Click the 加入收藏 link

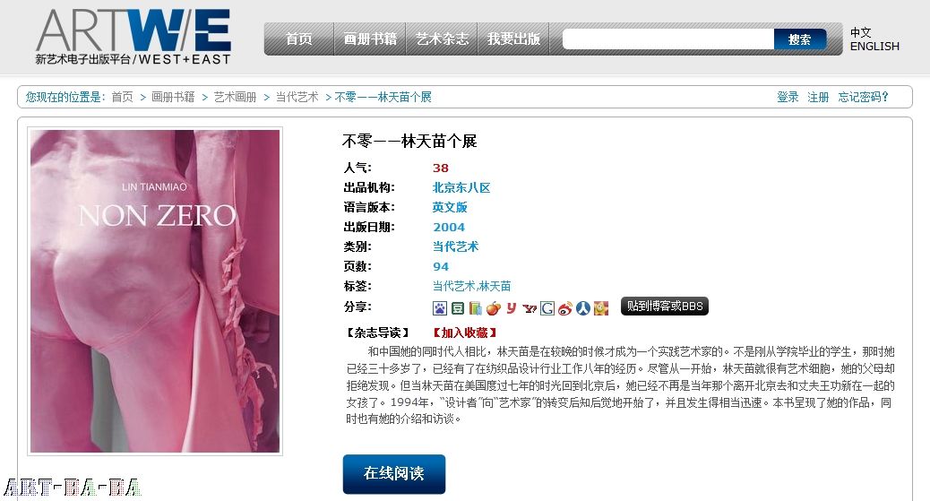click(x=464, y=333)
